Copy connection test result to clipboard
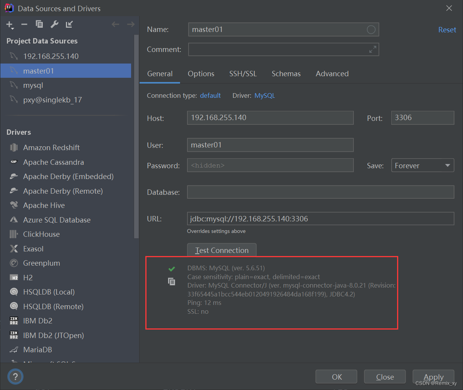This screenshot has height=390, width=463. tap(172, 282)
